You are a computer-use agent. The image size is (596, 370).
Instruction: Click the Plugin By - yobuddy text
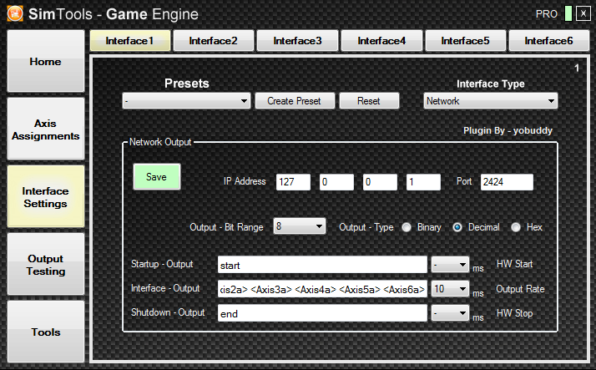[x=508, y=131]
